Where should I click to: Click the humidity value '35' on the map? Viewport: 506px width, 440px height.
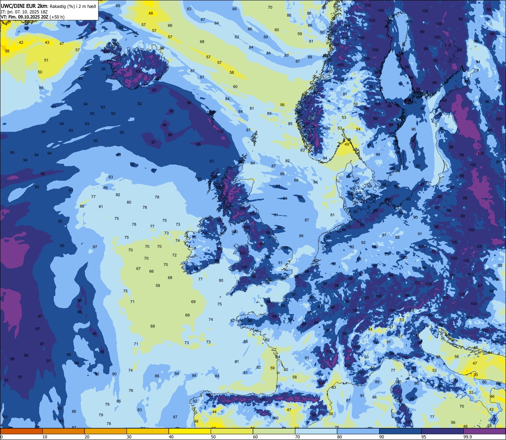[x=7, y=51]
